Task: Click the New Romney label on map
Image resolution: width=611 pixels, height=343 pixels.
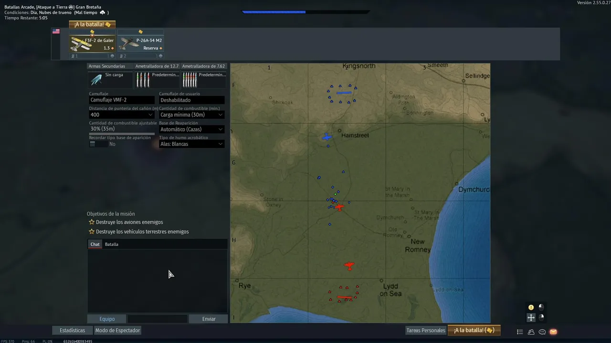Action: click(x=418, y=245)
